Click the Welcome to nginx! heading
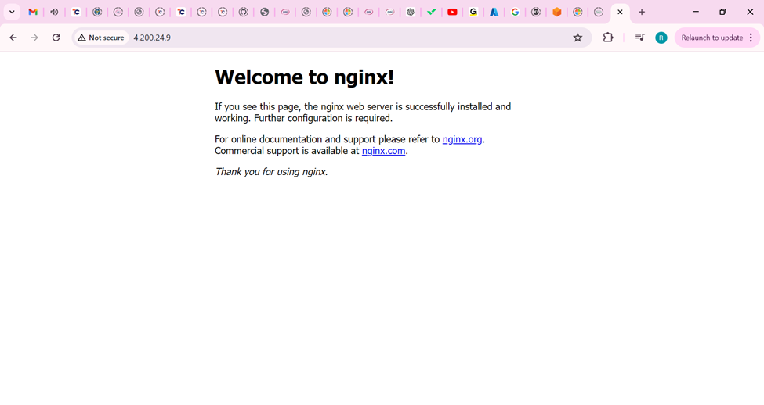The height and width of the screenshot is (405, 764). 305,77
